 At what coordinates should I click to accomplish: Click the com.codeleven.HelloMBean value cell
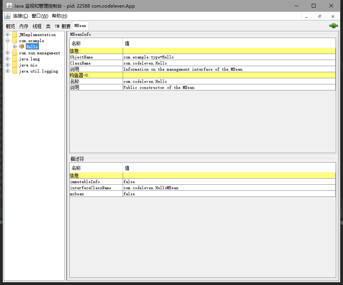tap(229, 188)
